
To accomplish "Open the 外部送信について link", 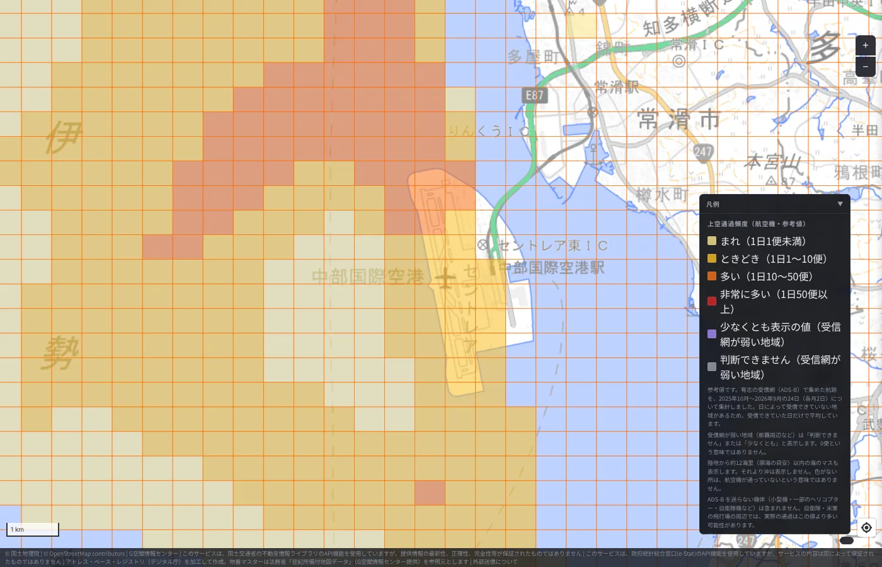I will pos(495,561).
